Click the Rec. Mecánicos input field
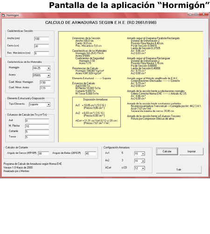Screen dimensions: 210x234 coord(42,53)
